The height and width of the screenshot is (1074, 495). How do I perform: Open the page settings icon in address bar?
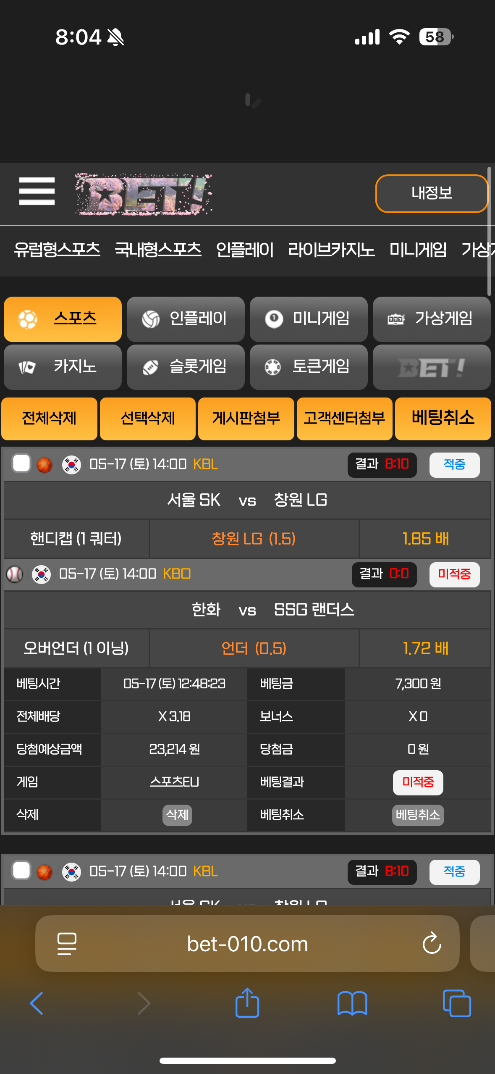pos(67,944)
